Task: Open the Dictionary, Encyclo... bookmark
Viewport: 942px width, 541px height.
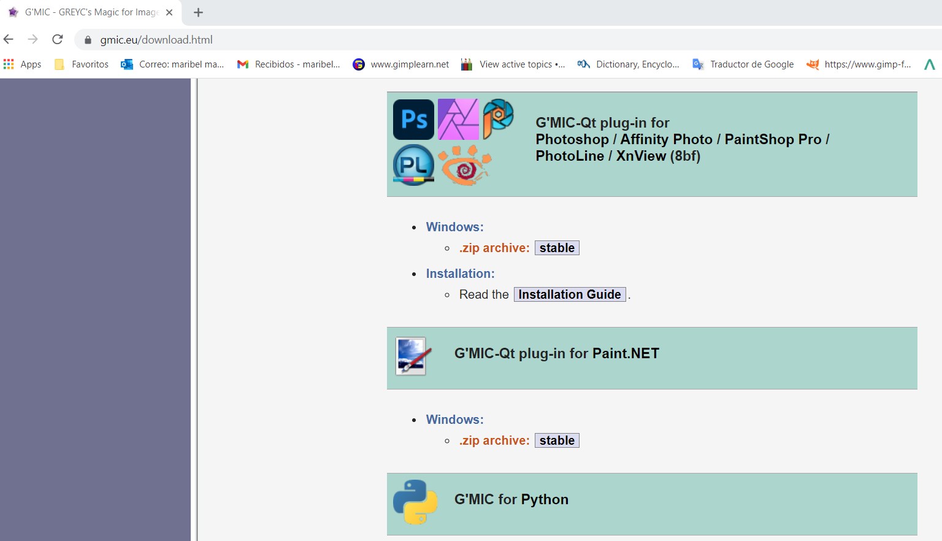Action: tap(629, 64)
